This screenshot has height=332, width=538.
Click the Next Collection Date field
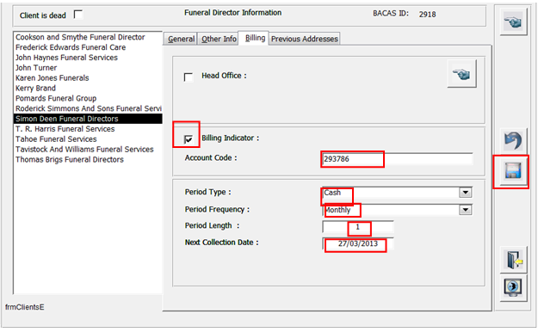click(x=358, y=244)
